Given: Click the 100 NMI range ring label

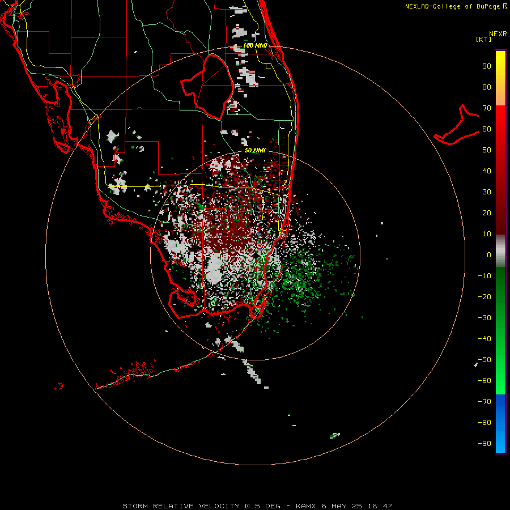Looking at the screenshot, I should coord(256,45).
